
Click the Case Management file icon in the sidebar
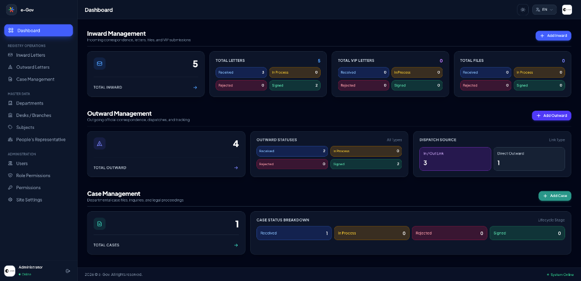pyautogui.click(x=10, y=79)
